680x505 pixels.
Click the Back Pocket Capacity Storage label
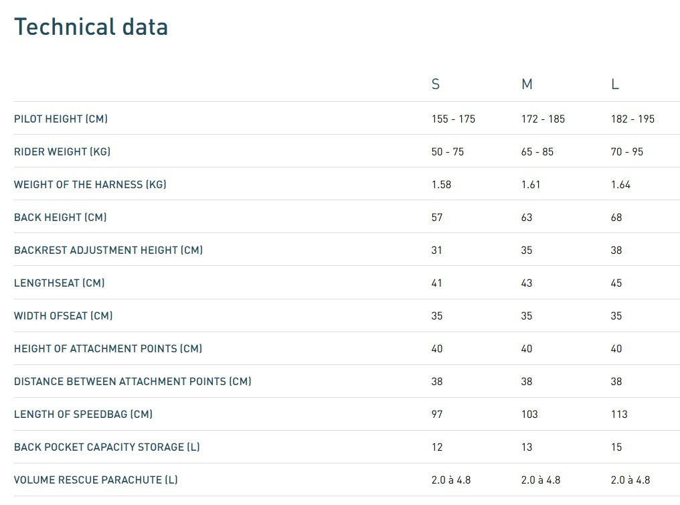(107, 447)
